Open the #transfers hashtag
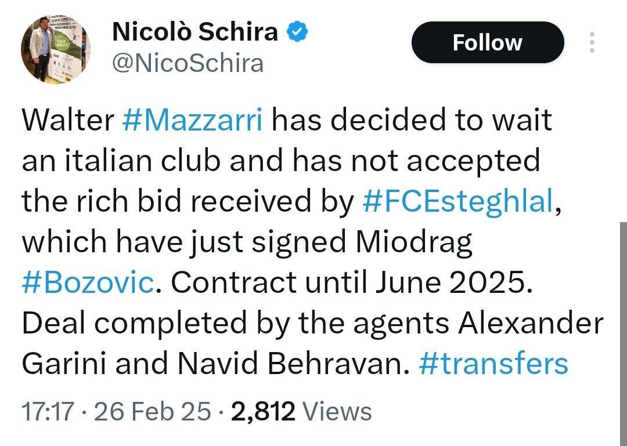 tap(493, 364)
